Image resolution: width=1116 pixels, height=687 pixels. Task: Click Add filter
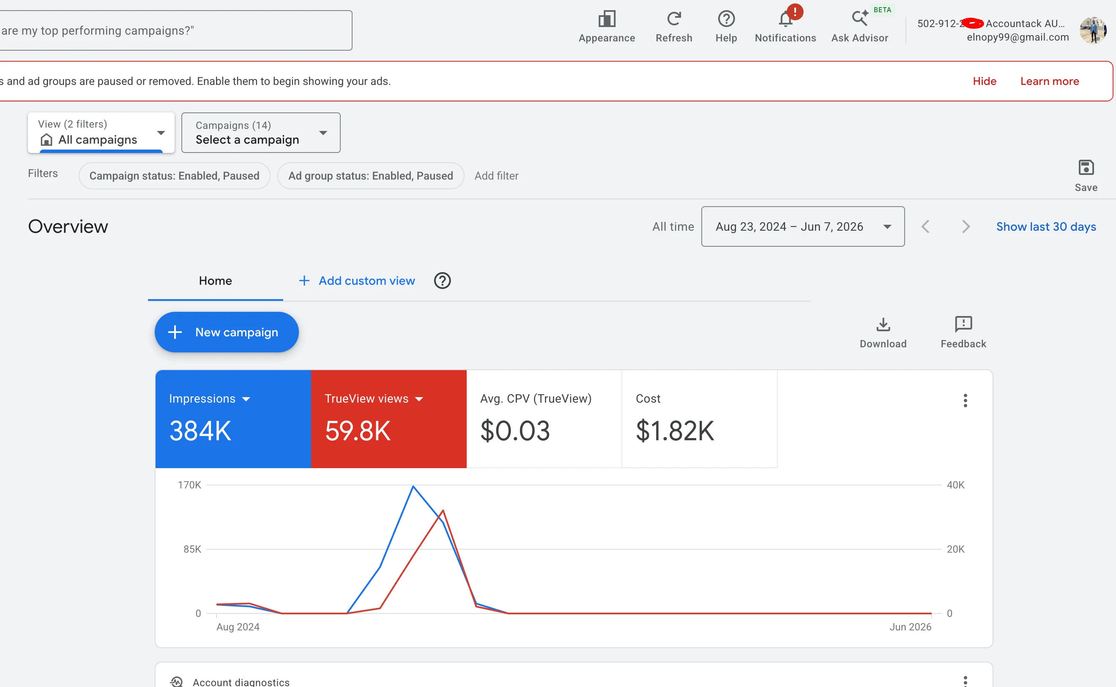(x=496, y=176)
